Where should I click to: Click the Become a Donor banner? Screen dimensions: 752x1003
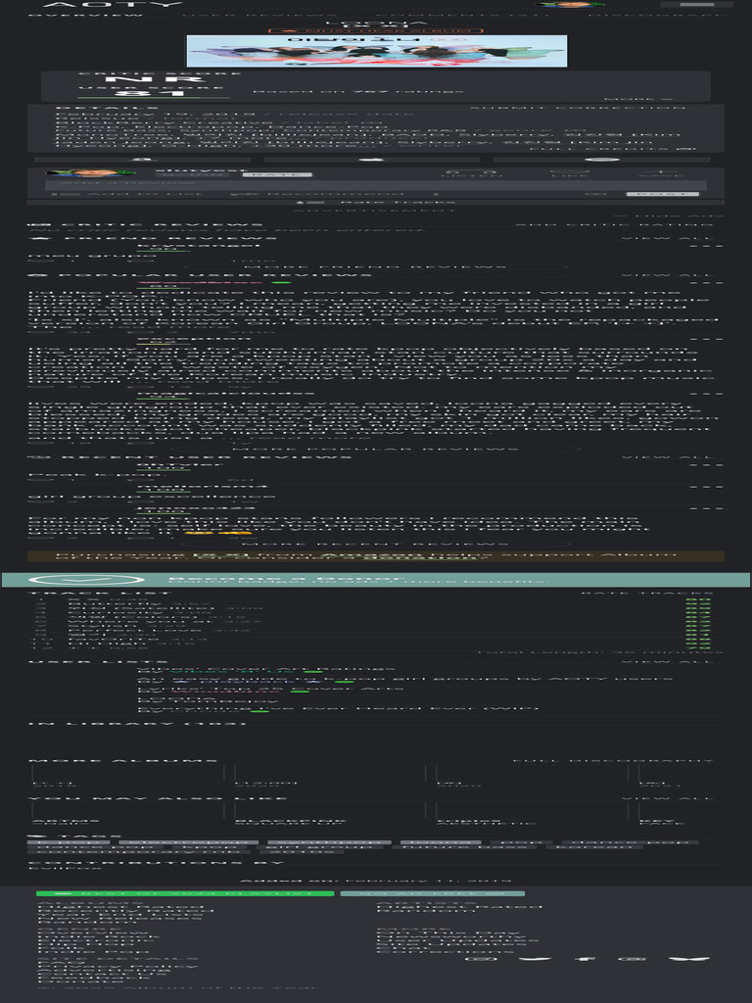click(376, 580)
